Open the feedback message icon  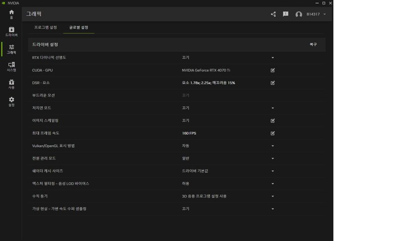coord(286,14)
